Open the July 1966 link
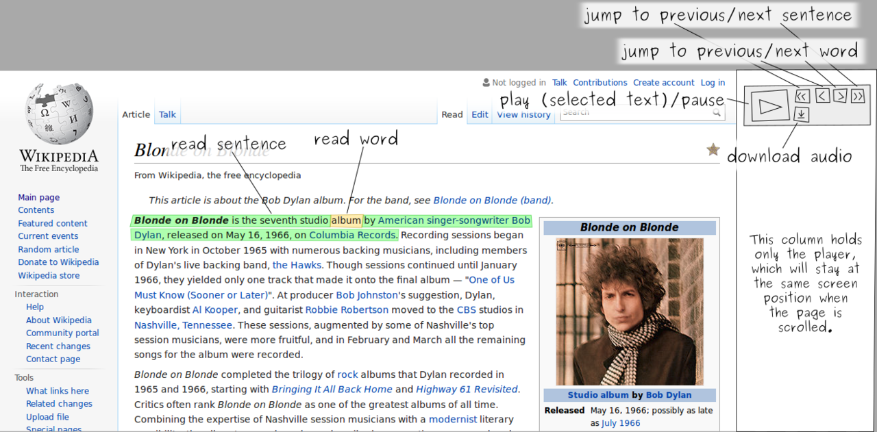The image size is (877, 432). pos(621,423)
